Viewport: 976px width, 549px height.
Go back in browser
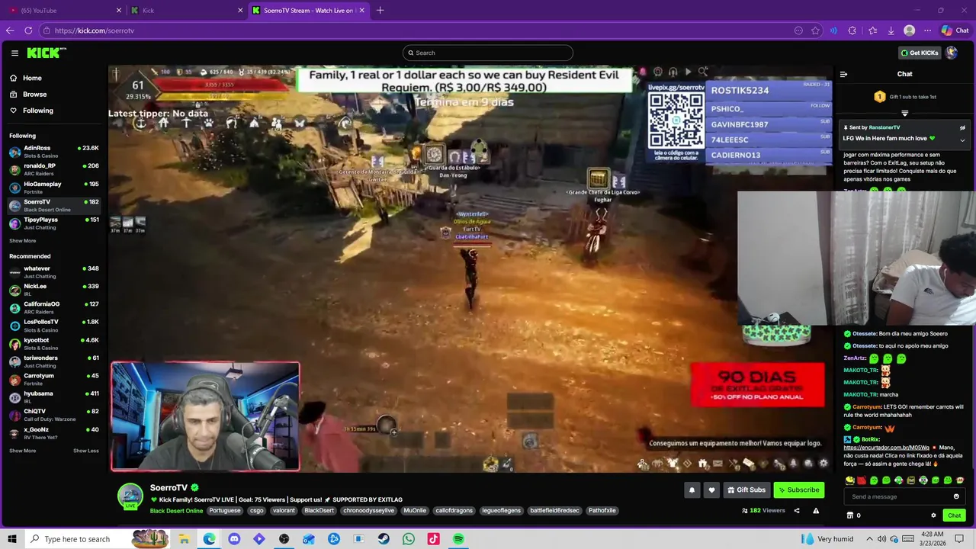click(9, 30)
